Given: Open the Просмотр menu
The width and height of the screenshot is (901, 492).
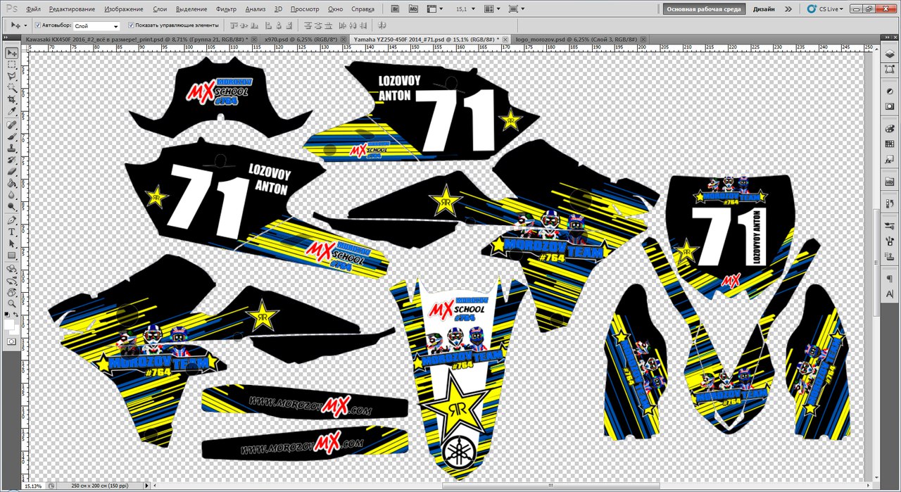Looking at the screenshot, I should pos(305,9).
